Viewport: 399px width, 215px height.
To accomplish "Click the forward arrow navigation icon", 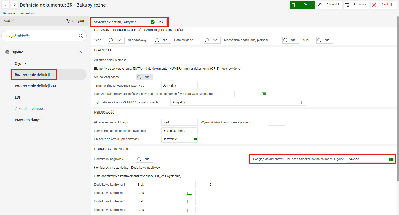I will 14,5.
